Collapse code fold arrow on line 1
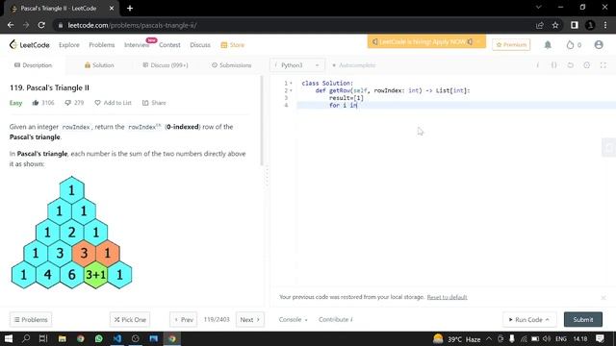 pyautogui.click(x=291, y=84)
